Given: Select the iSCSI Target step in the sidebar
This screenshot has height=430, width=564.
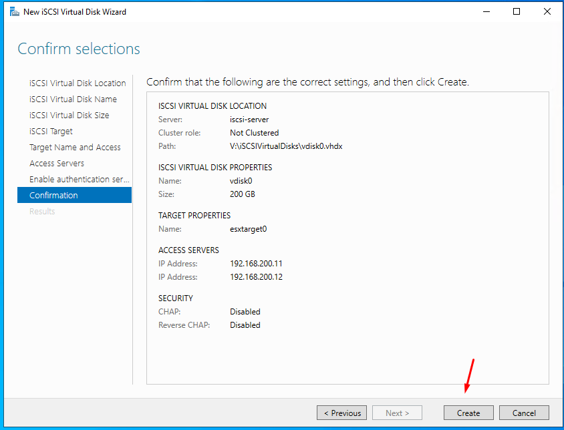Looking at the screenshot, I should (x=51, y=132).
